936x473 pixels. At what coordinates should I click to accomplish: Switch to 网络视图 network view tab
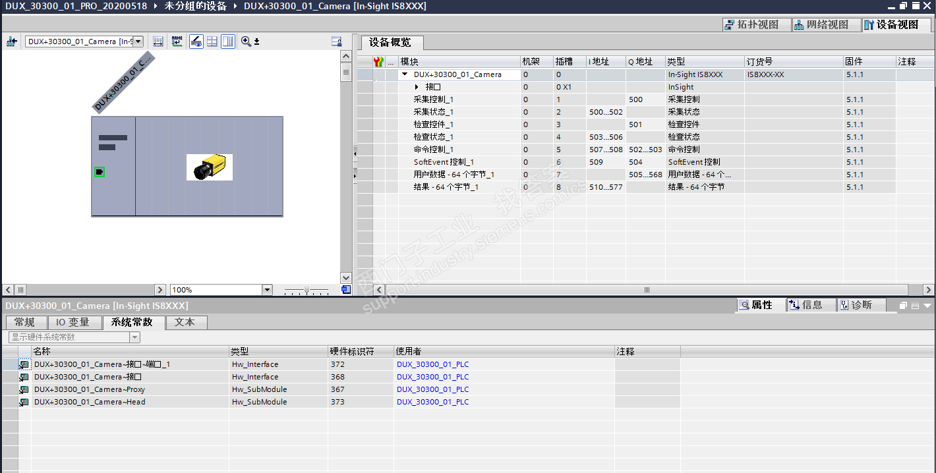click(827, 24)
